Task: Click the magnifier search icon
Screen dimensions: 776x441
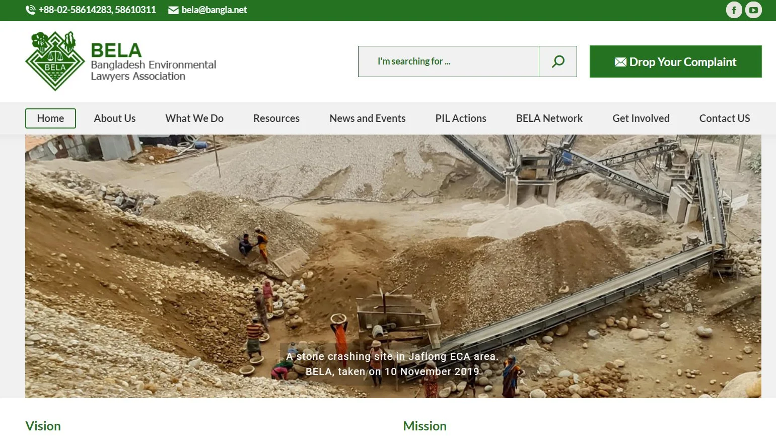Action: (x=558, y=61)
